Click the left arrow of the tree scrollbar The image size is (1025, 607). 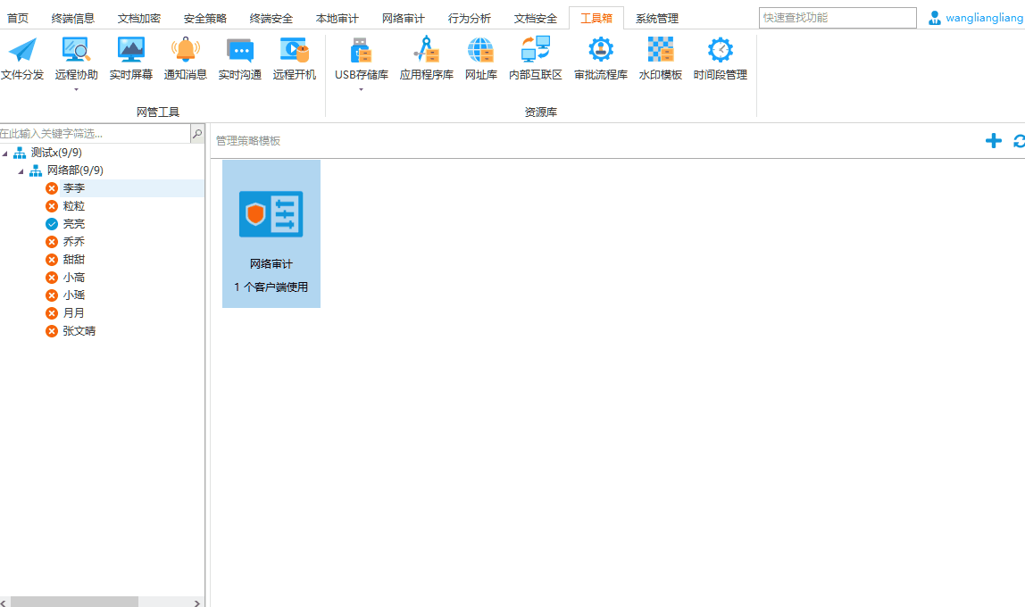tap(4, 603)
